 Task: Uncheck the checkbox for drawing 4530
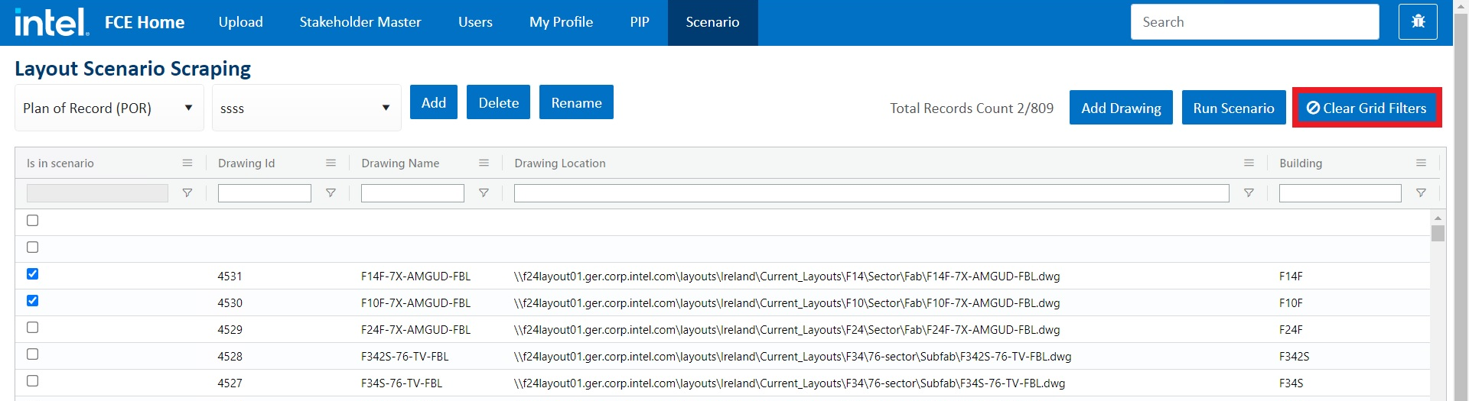click(32, 301)
